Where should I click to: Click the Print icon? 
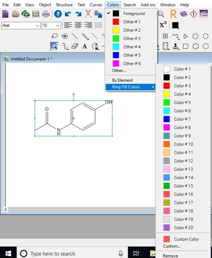[x=46, y=14]
